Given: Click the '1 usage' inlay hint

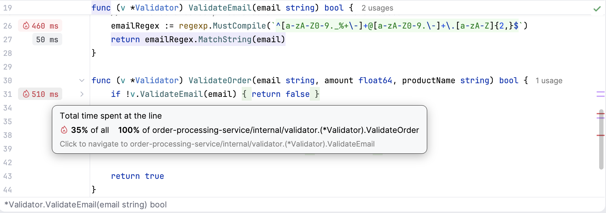Looking at the screenshot, I should tap(549, 81).
